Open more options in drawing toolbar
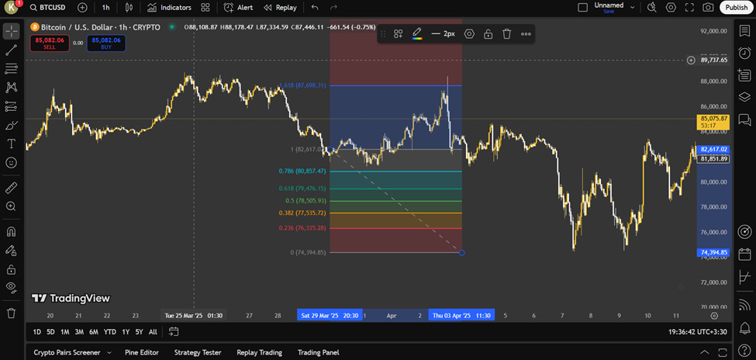Viewport: 756px width, 360px height. [526, 34]
